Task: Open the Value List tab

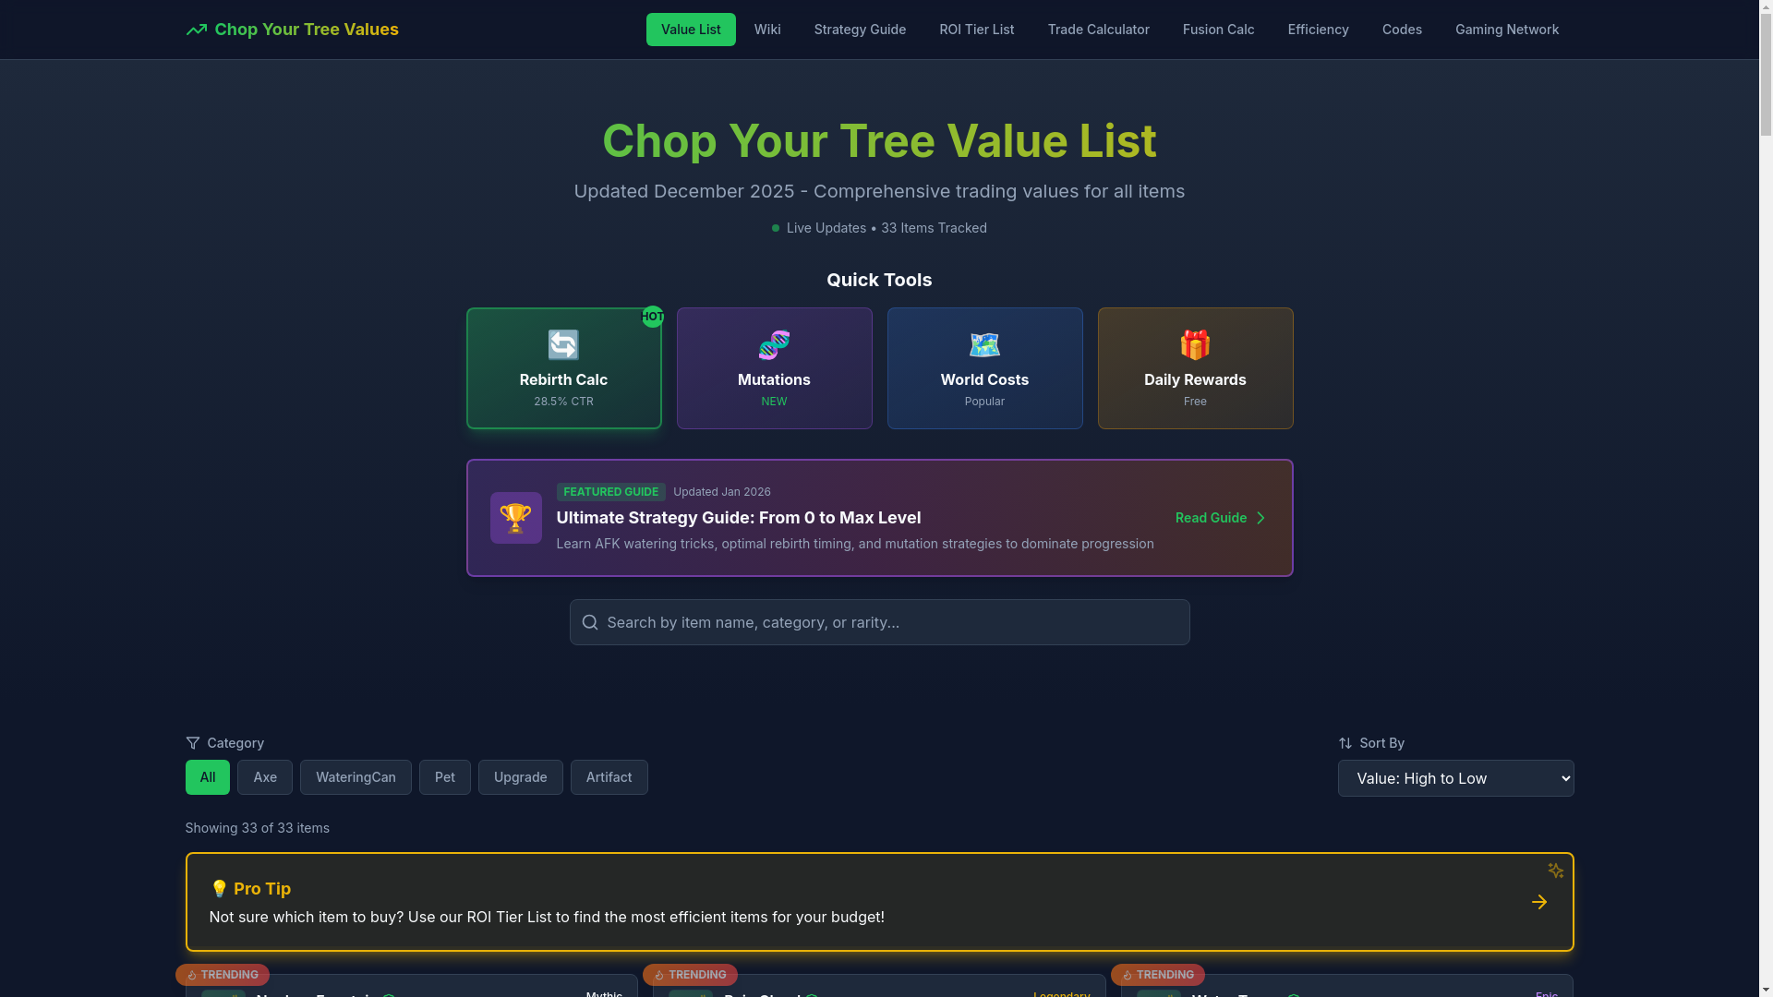Action: (x=691, y=30)
